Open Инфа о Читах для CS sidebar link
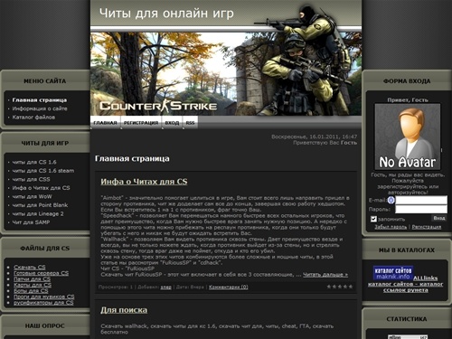Image resolution: width=452 pixels, height=339 pixels. (x=41, y=188)
